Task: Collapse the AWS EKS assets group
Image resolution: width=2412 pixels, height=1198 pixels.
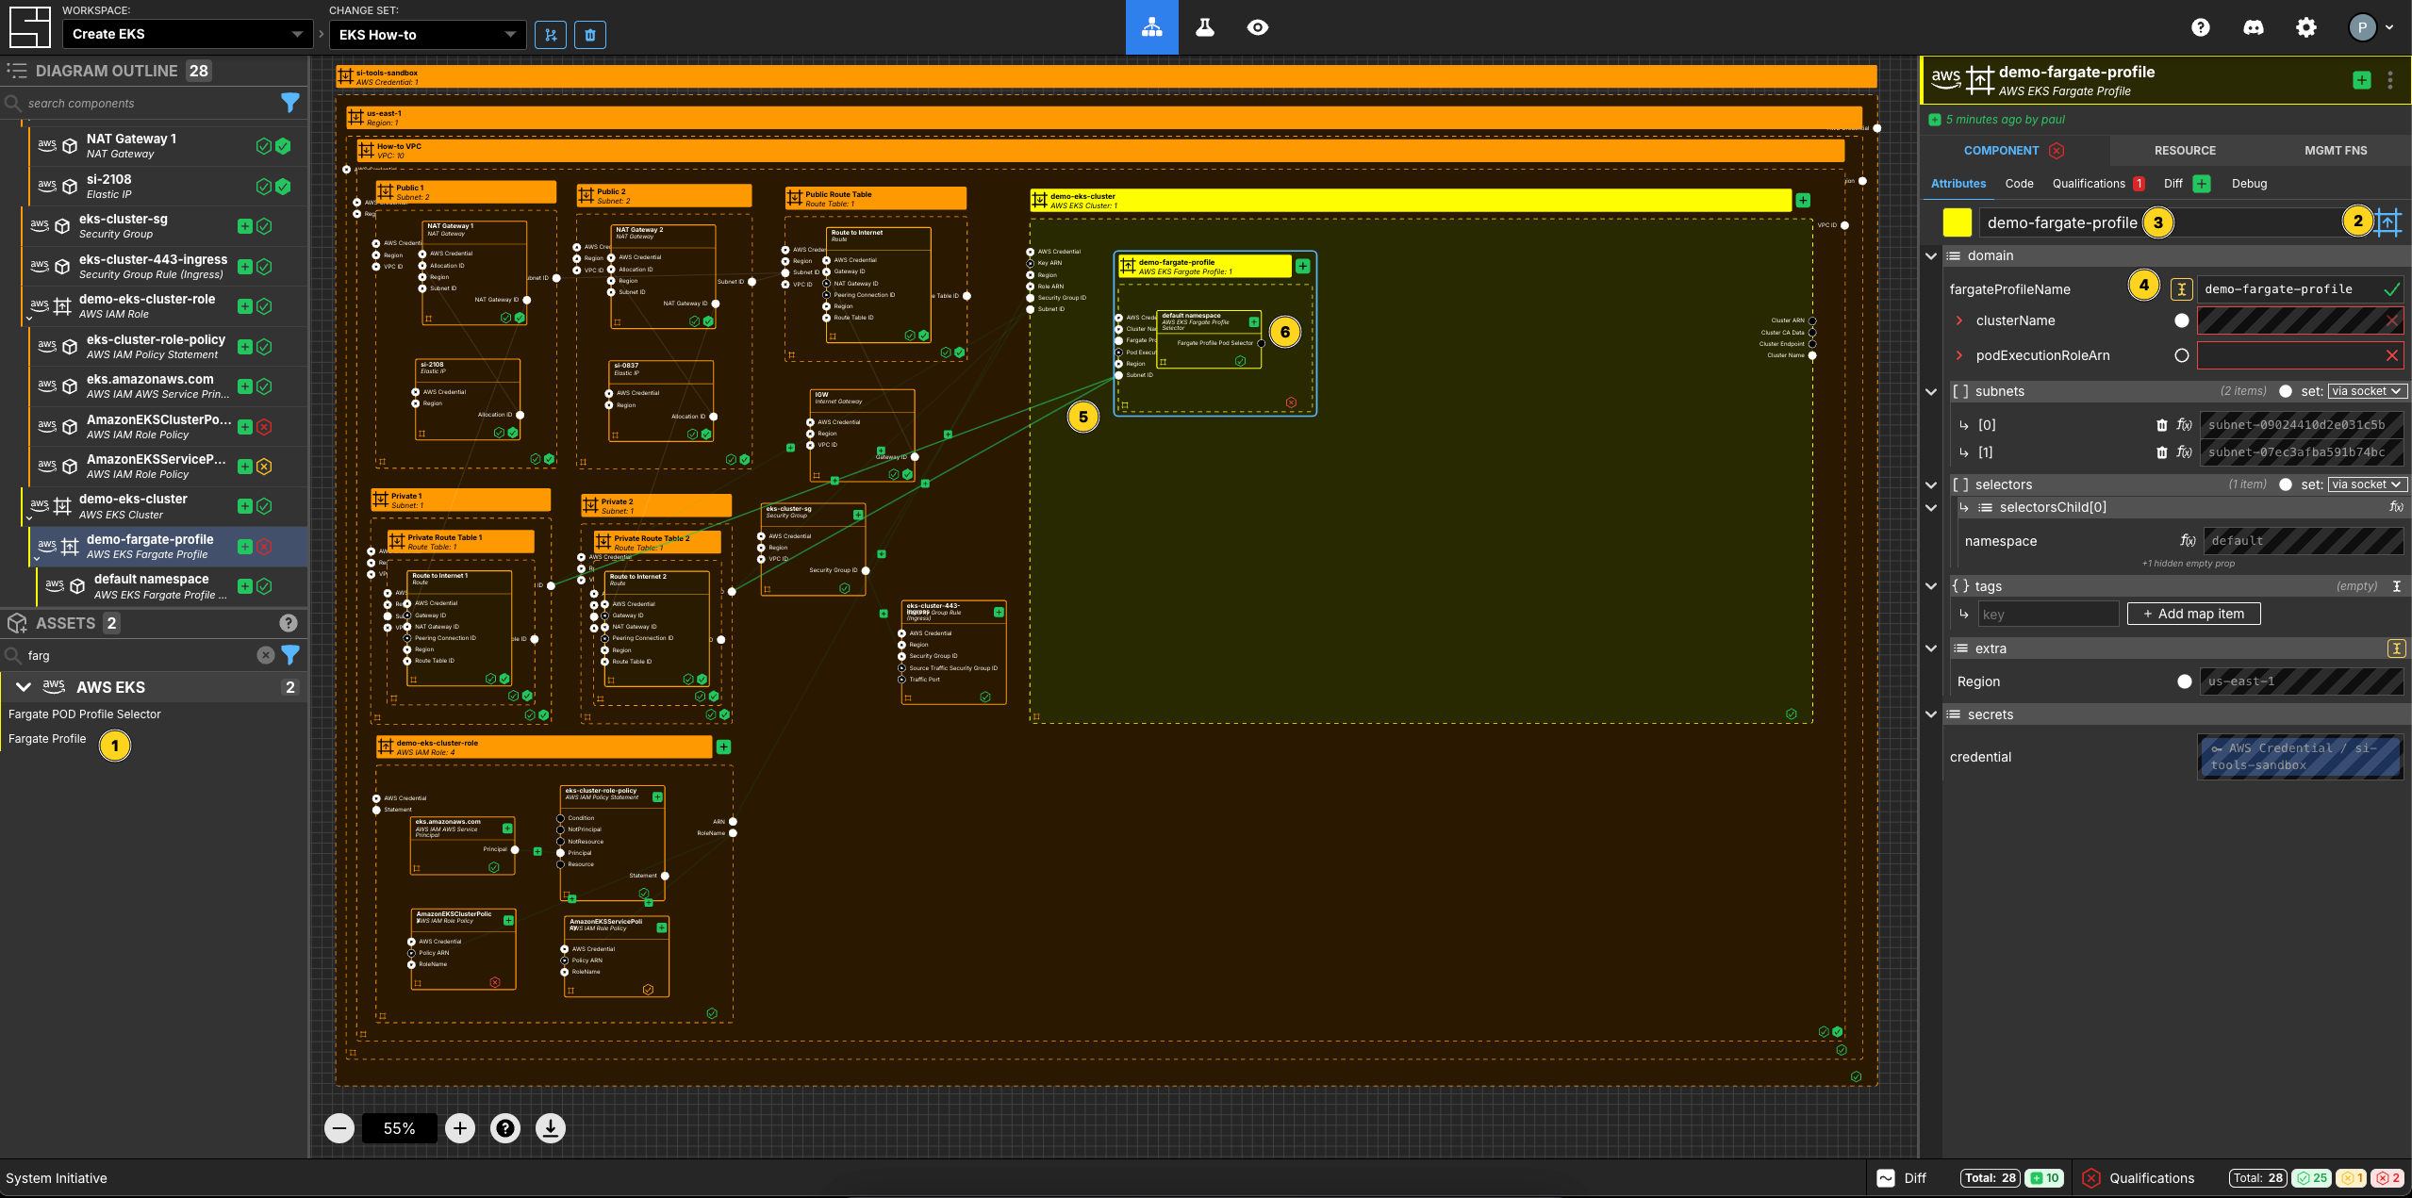Action: pos(24,687)
